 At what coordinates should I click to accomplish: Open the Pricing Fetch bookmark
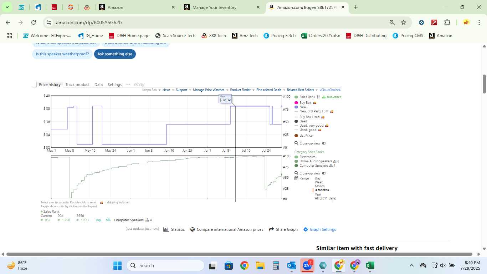280,36
